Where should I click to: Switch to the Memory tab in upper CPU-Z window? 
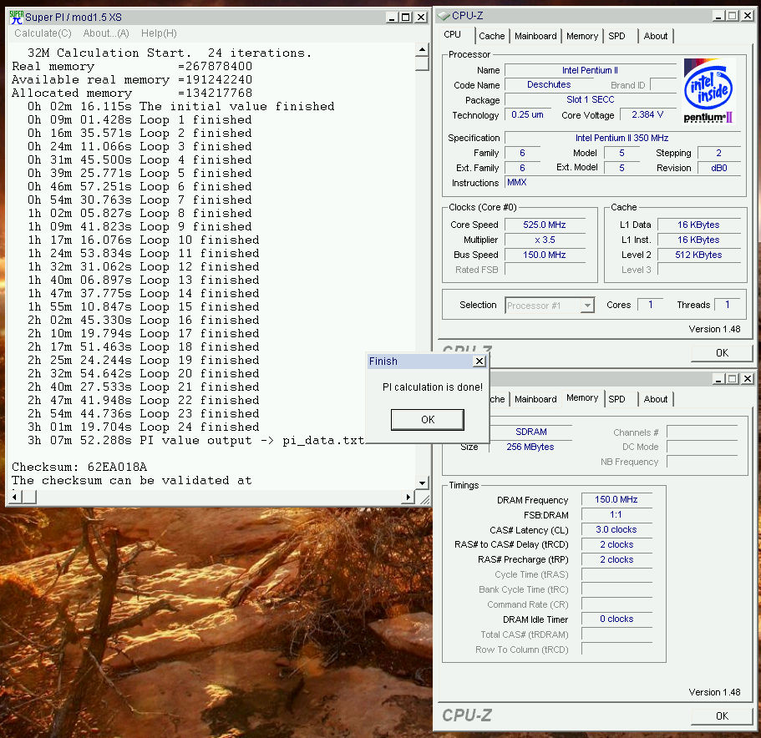(582, 36)
